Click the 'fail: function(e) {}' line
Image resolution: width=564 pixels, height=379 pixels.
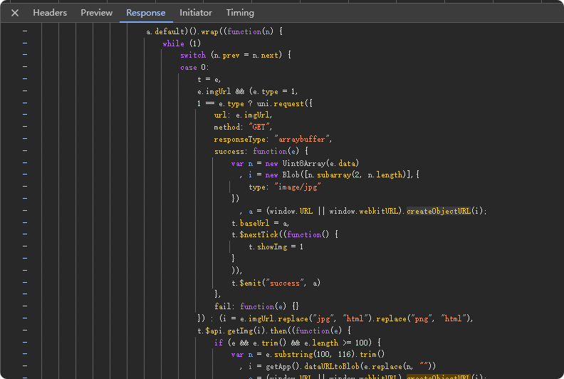[x=256, y=306]
